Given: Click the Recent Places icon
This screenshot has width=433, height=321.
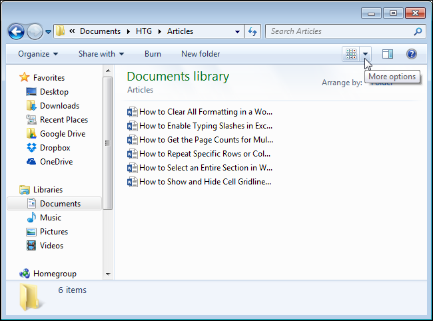Looking at the screenshot, I should click(x=31, y=120).
